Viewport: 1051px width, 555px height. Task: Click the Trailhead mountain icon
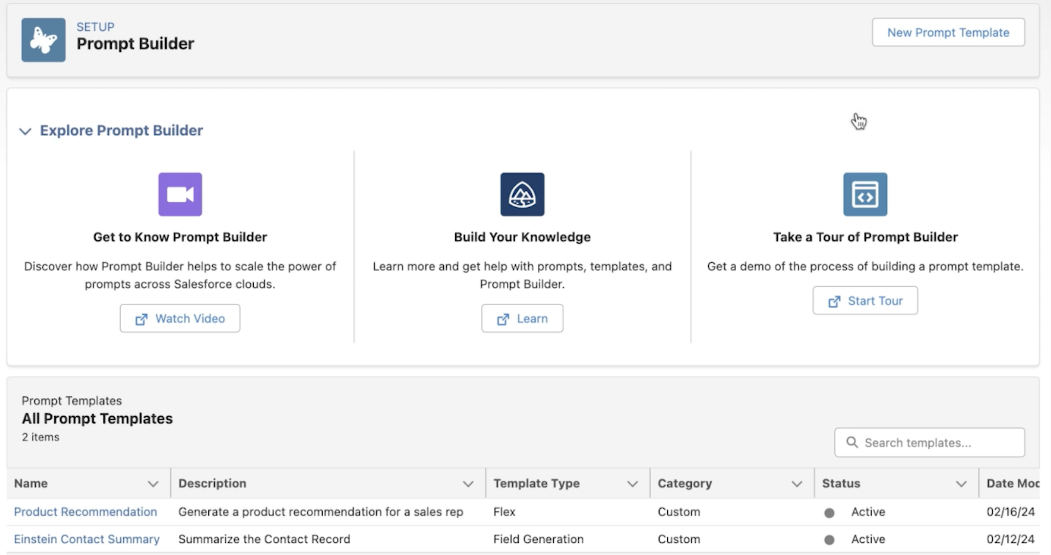[522, 194]
